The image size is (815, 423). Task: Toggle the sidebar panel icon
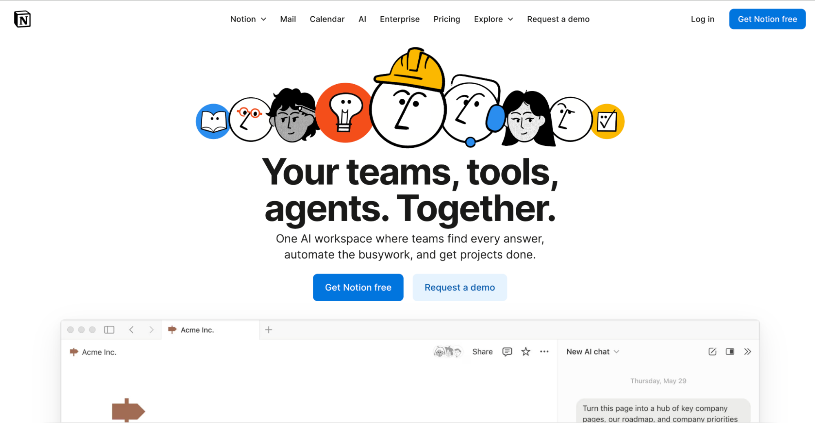coord(109,330)
